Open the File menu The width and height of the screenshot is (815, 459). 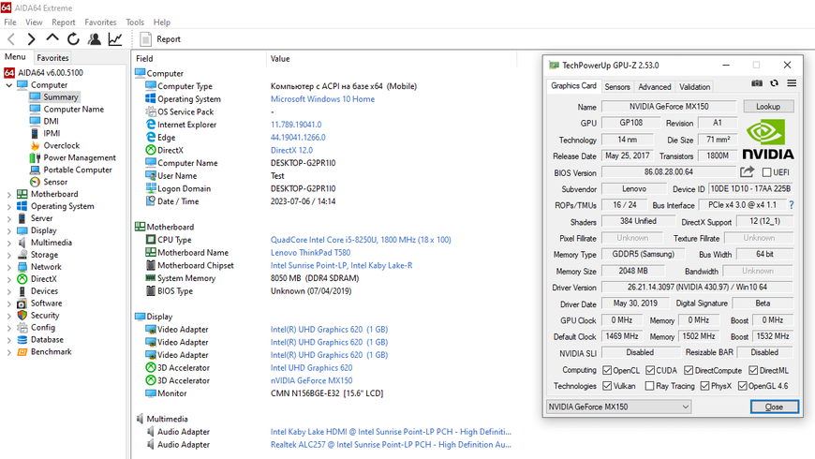pos(10,22)
